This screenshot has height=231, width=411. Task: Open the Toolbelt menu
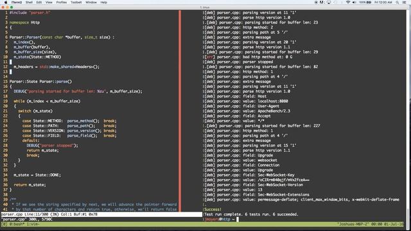point(76,3)
